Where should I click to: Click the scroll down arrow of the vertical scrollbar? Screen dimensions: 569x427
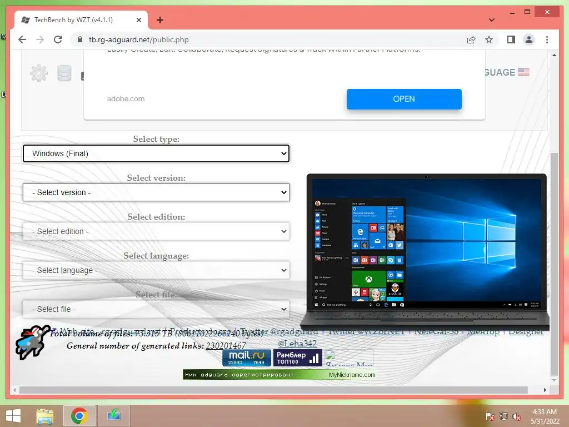point(554,380)
